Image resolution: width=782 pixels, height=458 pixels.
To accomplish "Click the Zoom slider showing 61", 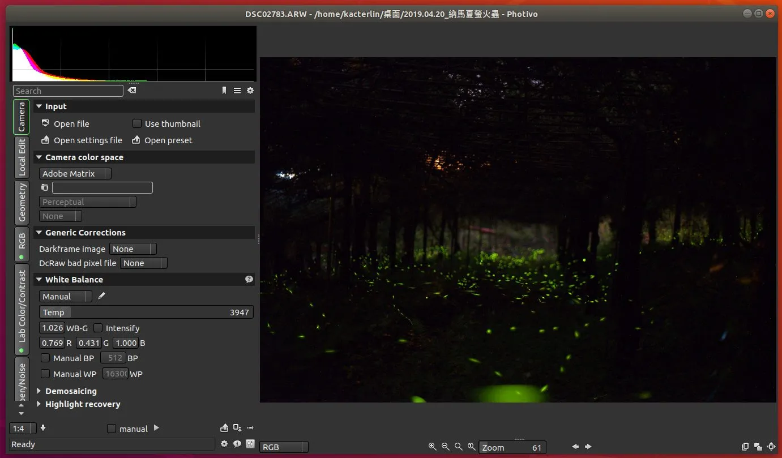I will (x=512, y=447).
